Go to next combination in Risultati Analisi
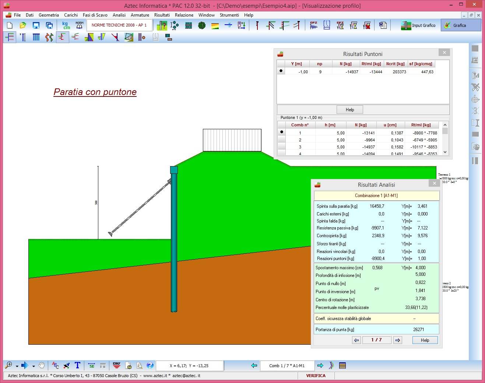Screen dimensions: 485x383 [397, 340]
